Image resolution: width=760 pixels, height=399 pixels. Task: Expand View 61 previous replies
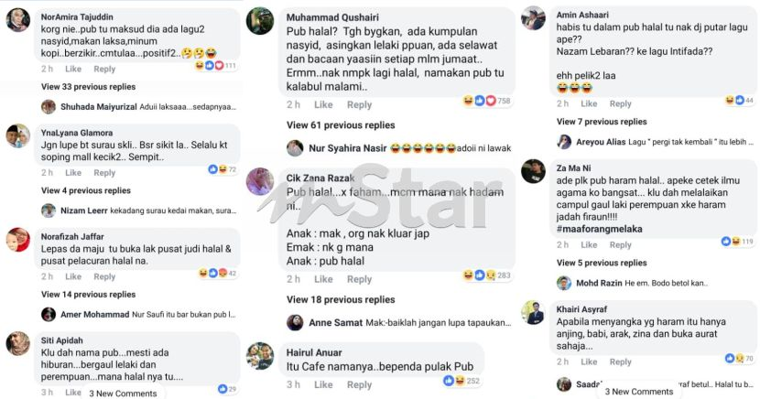pos(341,125)
